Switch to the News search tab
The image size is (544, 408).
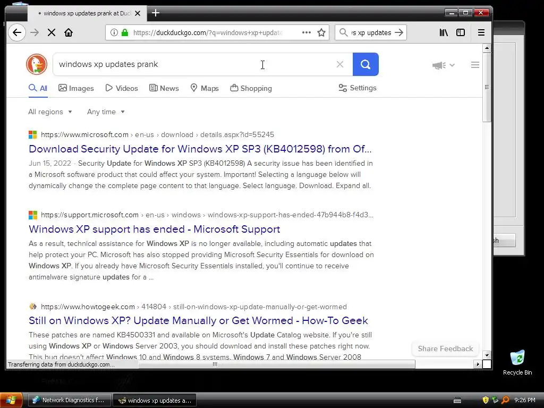[164, 88]
